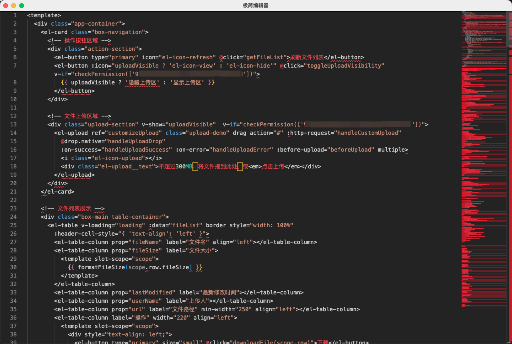Click the vertical scrollbar thumb beside the minimap

click(x=509, y=29)
